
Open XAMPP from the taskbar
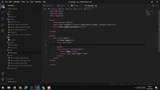[x=49, y=88]
